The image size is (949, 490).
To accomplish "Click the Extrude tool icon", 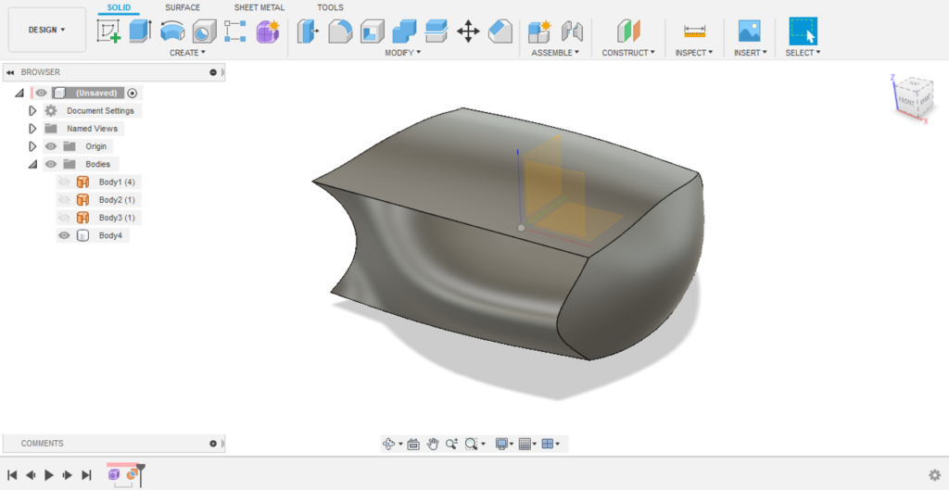I will (x=140, y=31).
